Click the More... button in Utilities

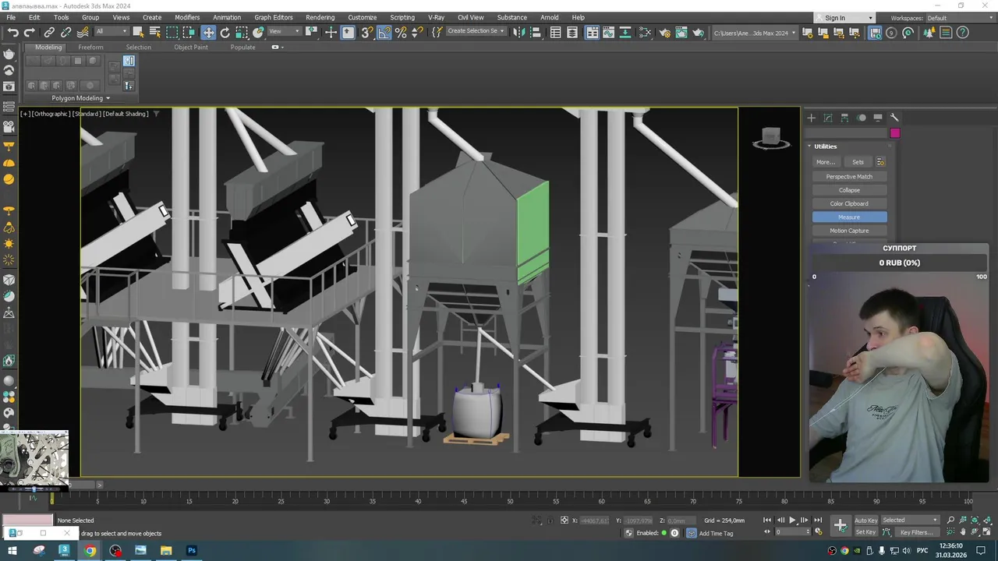826,162
